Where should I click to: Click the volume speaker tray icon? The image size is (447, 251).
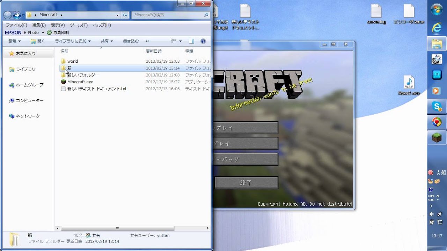coord(432,214)
